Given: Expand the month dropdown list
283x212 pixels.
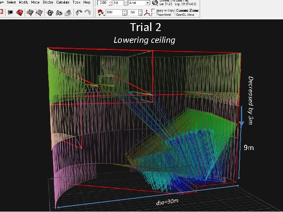Looking at the screenshot, I should tap(148, 3).
